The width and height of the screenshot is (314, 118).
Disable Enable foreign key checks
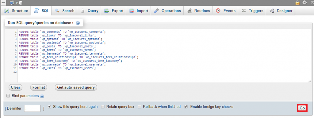pos(186,107)
